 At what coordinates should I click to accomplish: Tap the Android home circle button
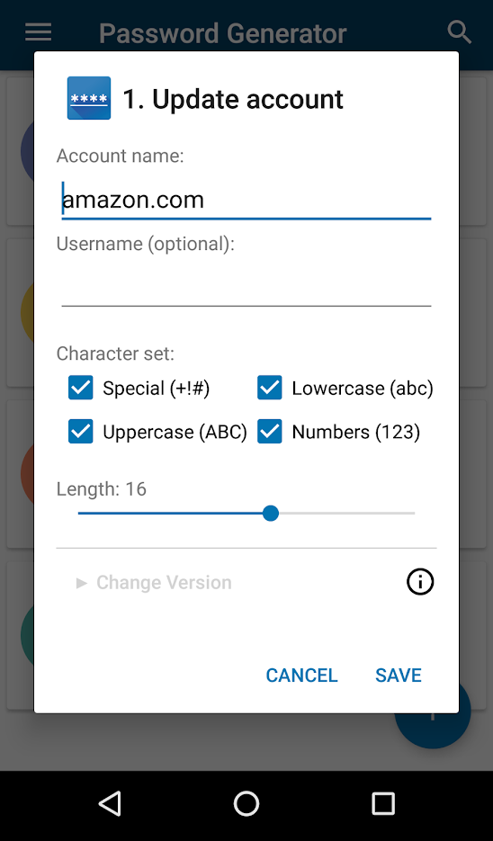246,804
